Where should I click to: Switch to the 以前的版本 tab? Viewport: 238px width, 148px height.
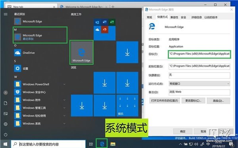(x=211, y=17)
